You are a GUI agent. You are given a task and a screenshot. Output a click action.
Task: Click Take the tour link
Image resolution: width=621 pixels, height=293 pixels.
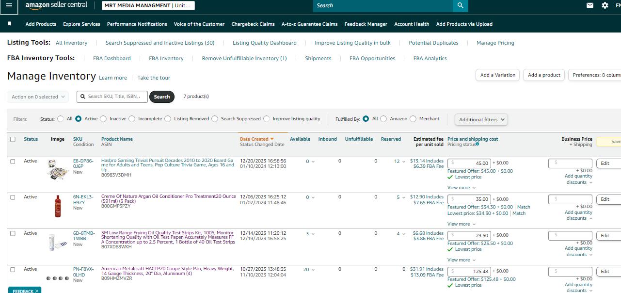(154, 78)
